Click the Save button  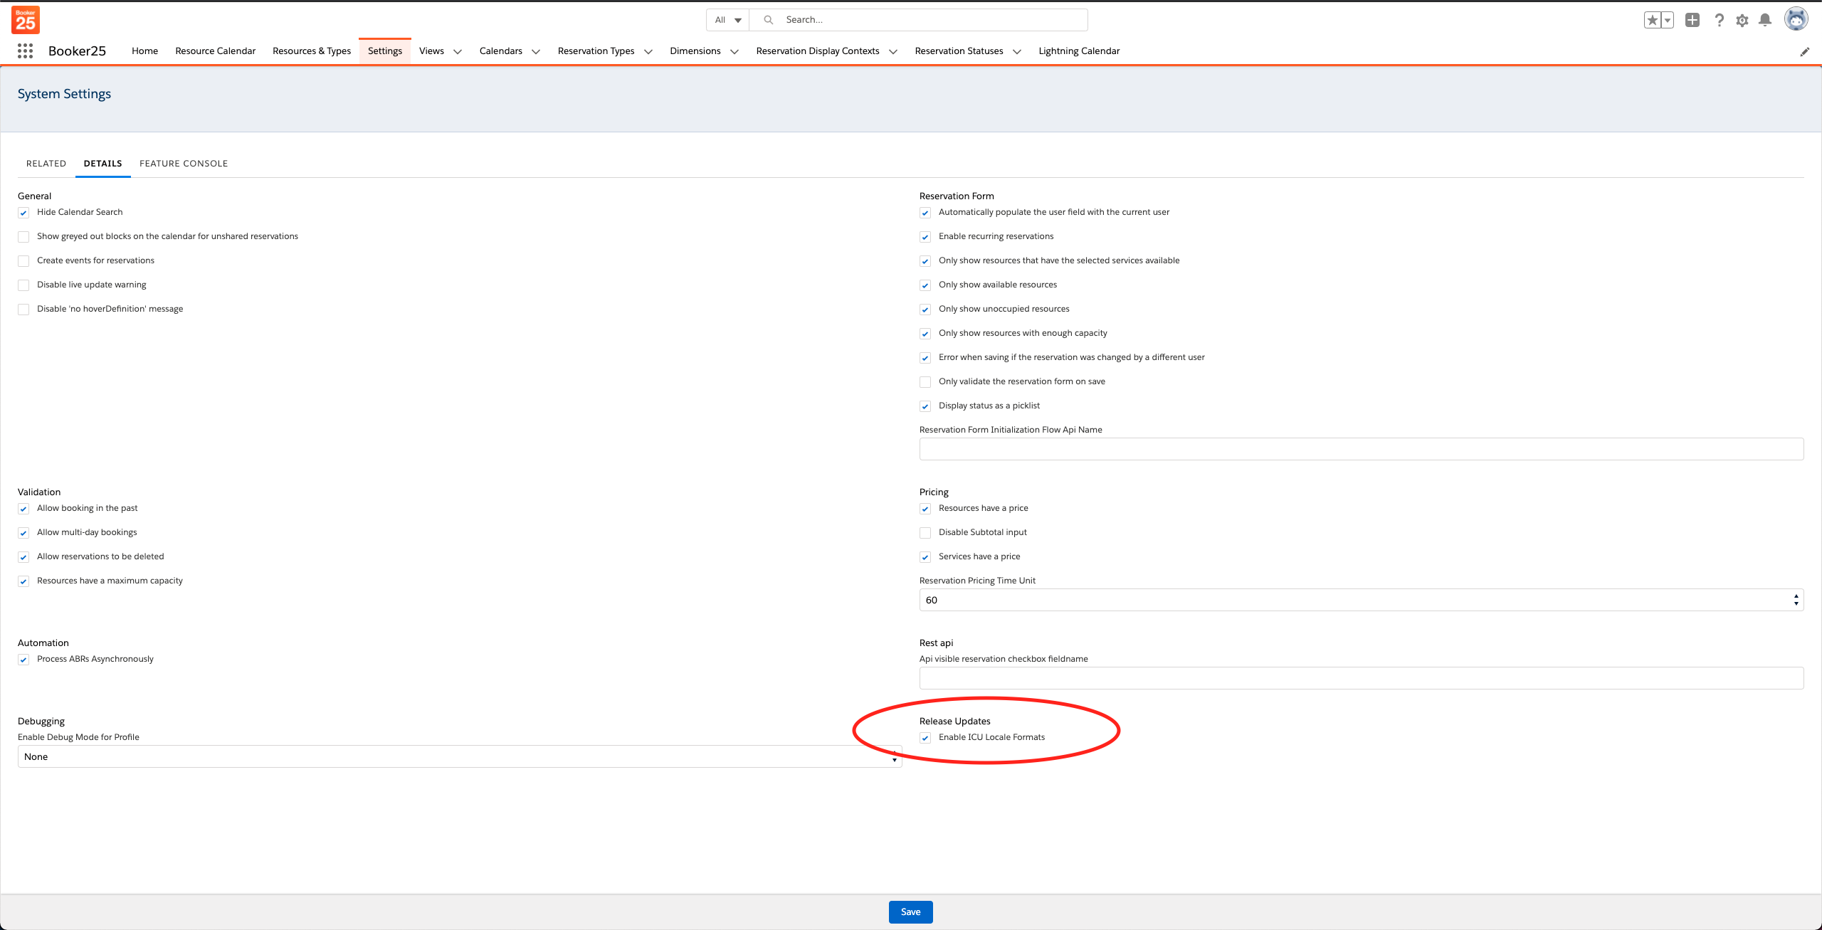pyautogui.click(x=910, y=911)
